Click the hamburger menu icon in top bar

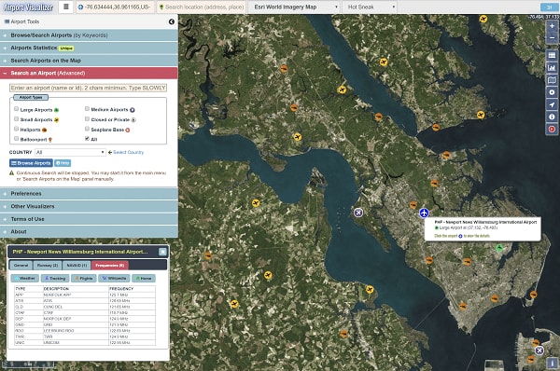click(66, 7)
